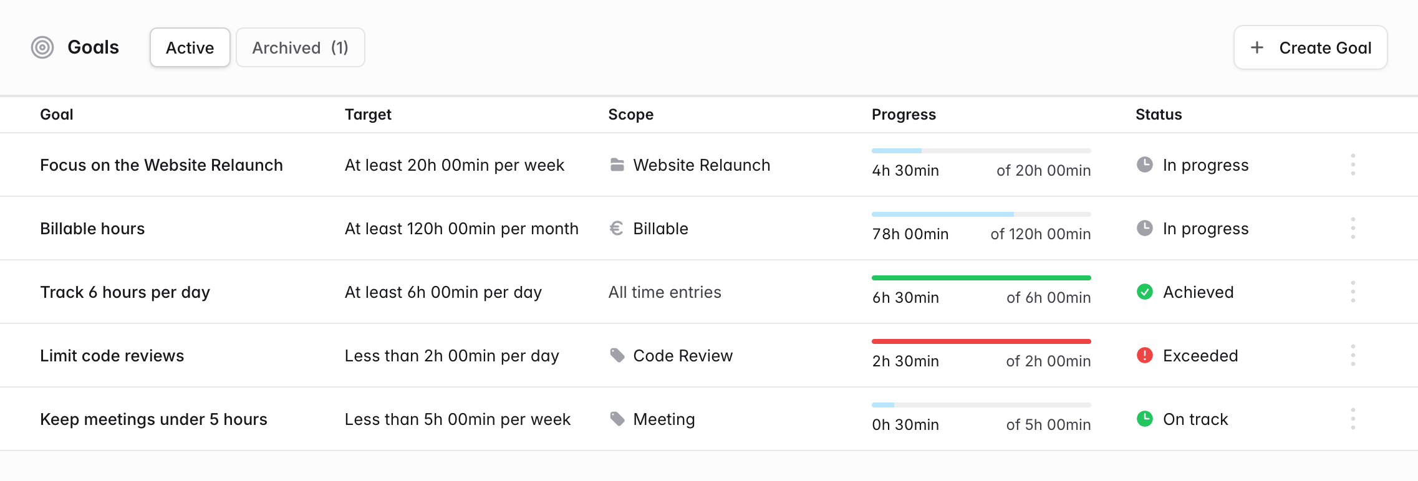This screenshot has height=481, width=1418.
Task: Click the Progress column header
Action: point(904,115)
